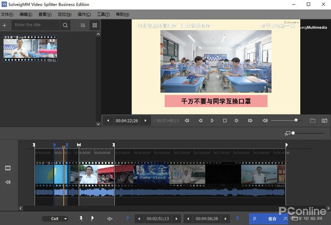The width and height of the screenshot is (331, 225).
Task: Take a snapshot with the camera icon
Action: tap(324, 121)
